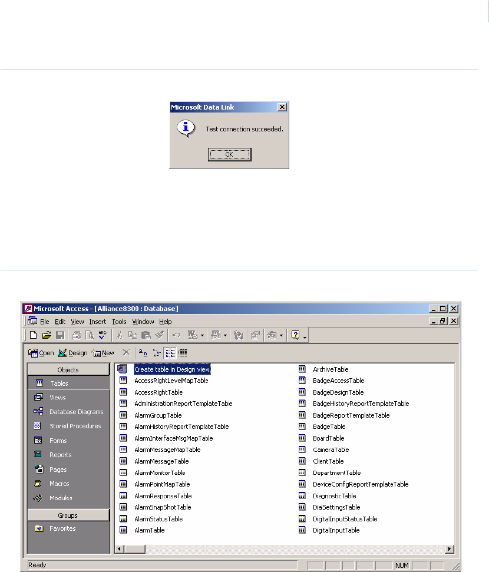
Task: Open the Edit menu
Action: (x=60, y=322)
